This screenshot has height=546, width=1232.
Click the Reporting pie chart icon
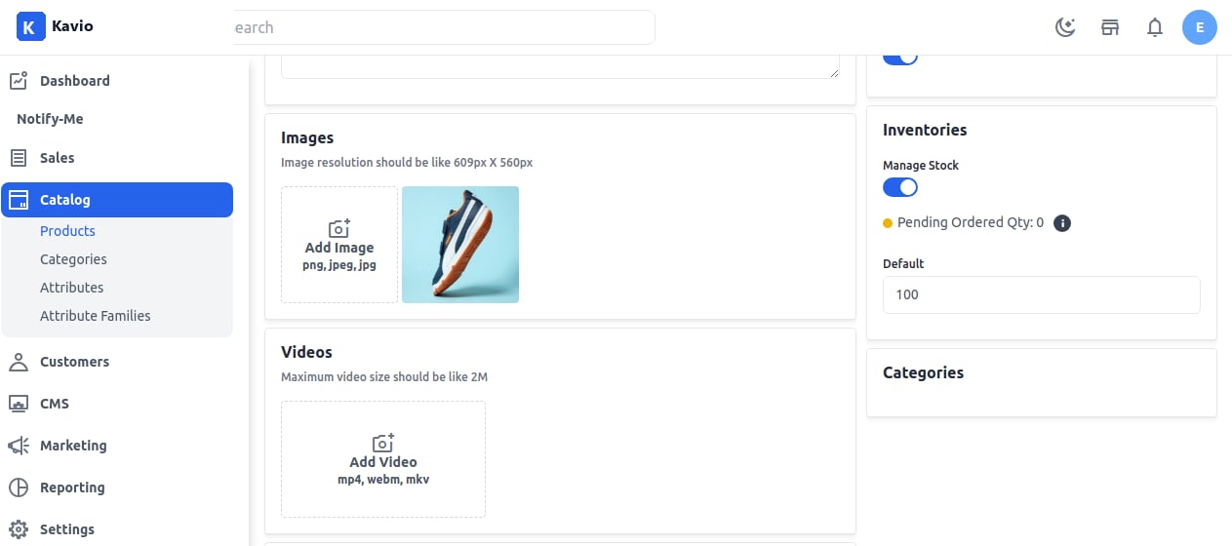(19, 487)
